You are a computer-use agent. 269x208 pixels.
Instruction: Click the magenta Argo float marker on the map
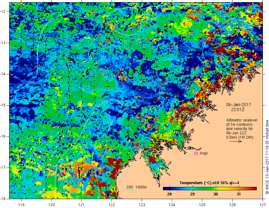click(x=61, y=144)
